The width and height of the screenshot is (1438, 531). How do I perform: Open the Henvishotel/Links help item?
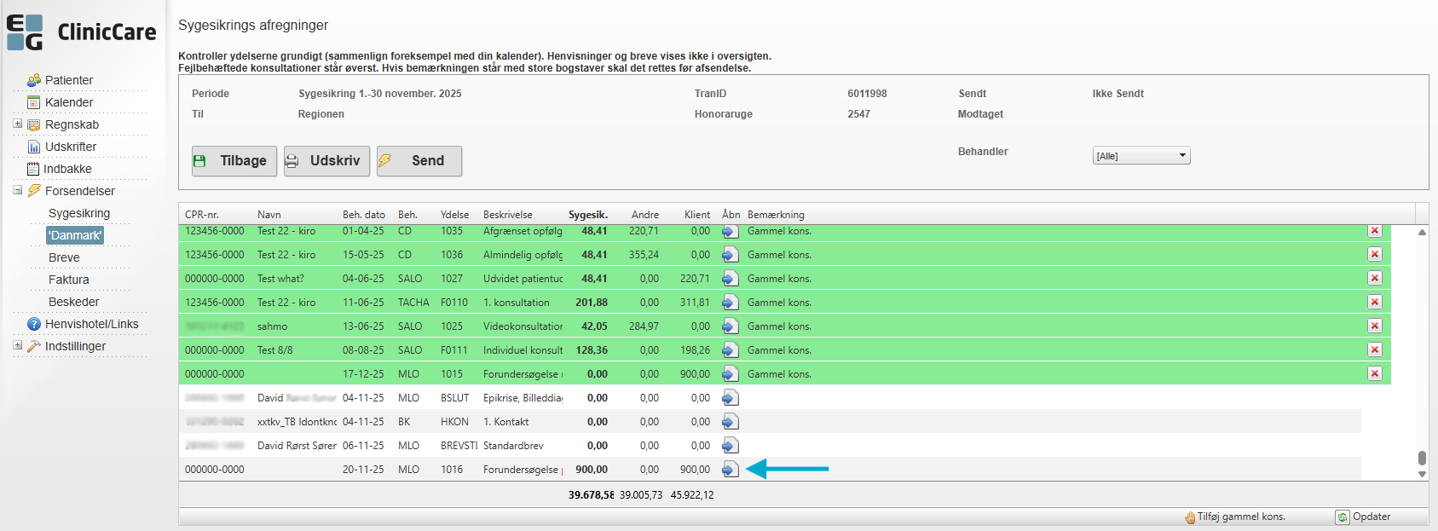point(91,324)
